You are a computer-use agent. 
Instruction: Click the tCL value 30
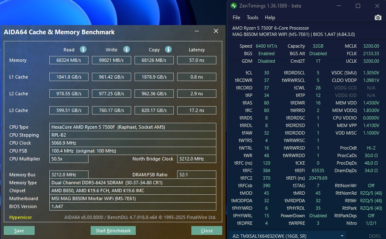[267, 73]
